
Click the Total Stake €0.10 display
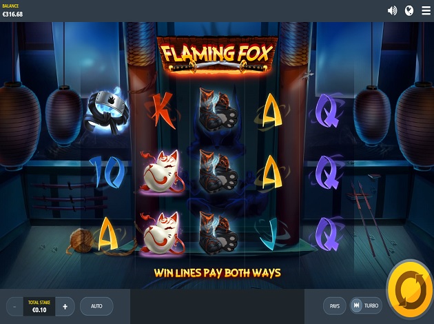coord(39,307)
